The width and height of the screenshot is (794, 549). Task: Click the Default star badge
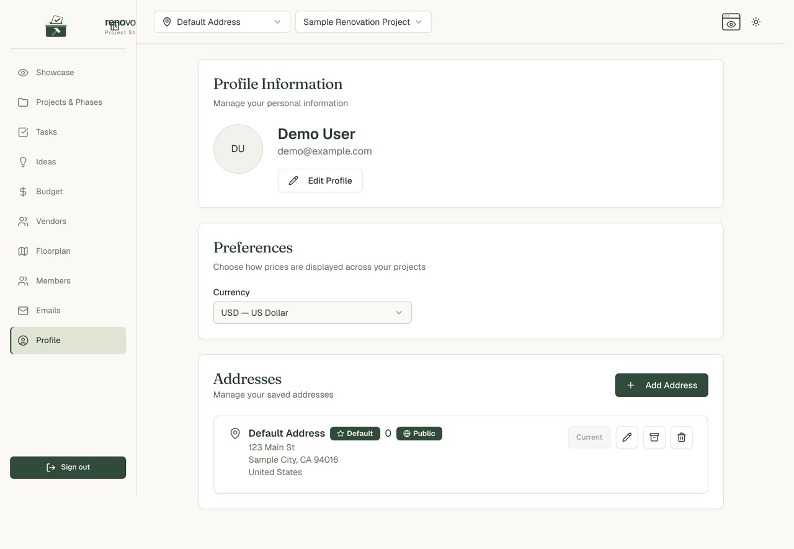point(355,434)
